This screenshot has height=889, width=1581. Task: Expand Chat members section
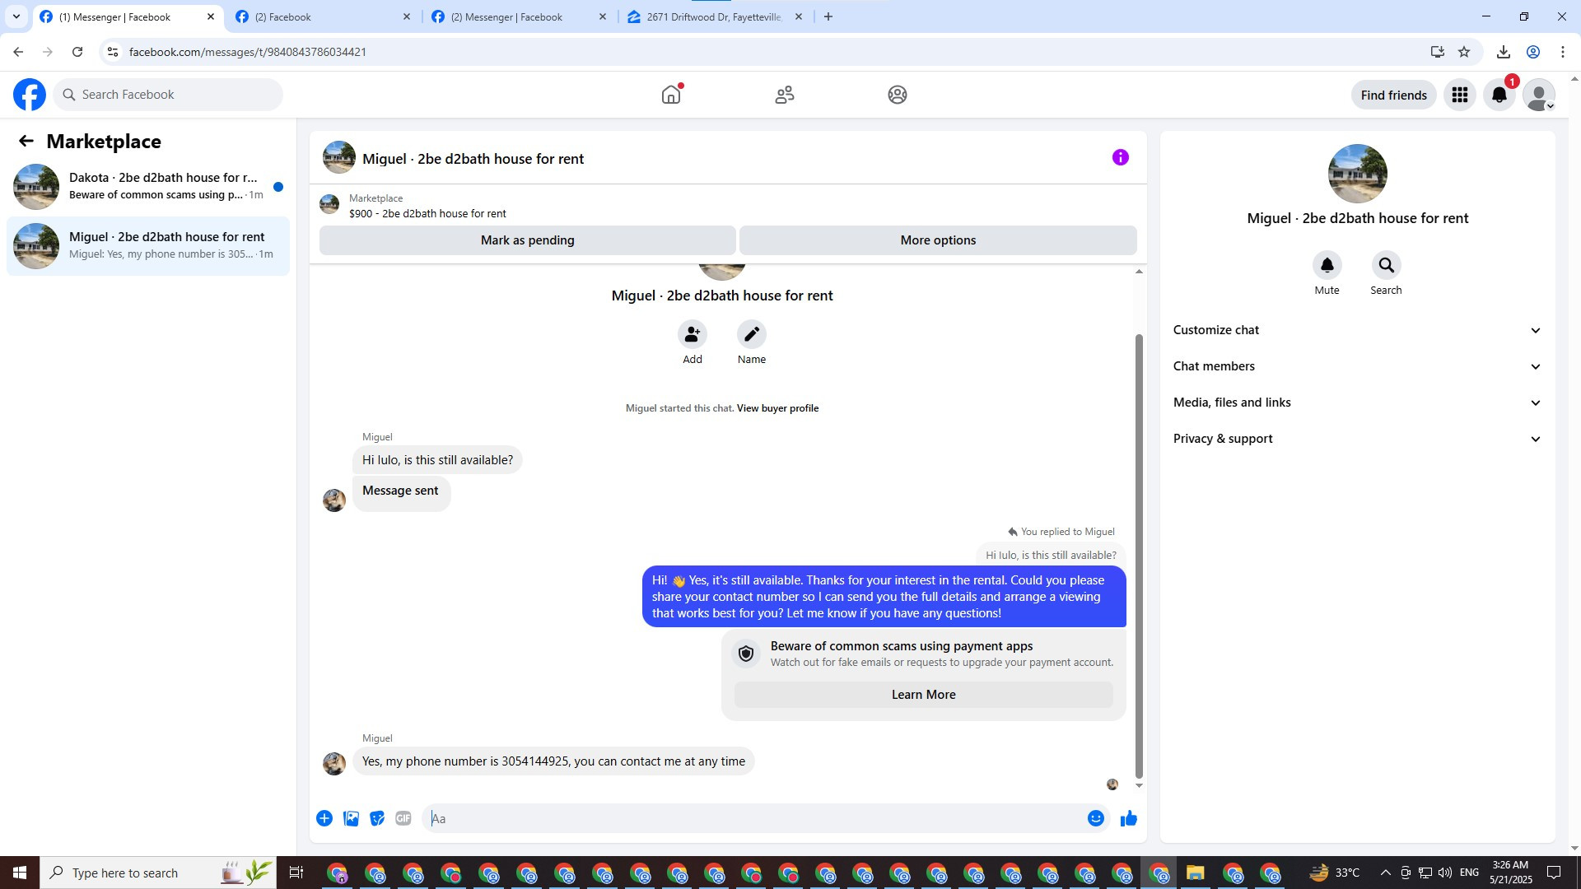(x=1357, y=366)
